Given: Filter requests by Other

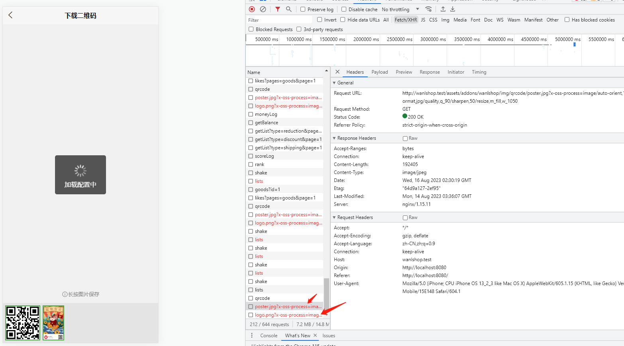Looking at the screenshot, I should (x=552, y=20).
